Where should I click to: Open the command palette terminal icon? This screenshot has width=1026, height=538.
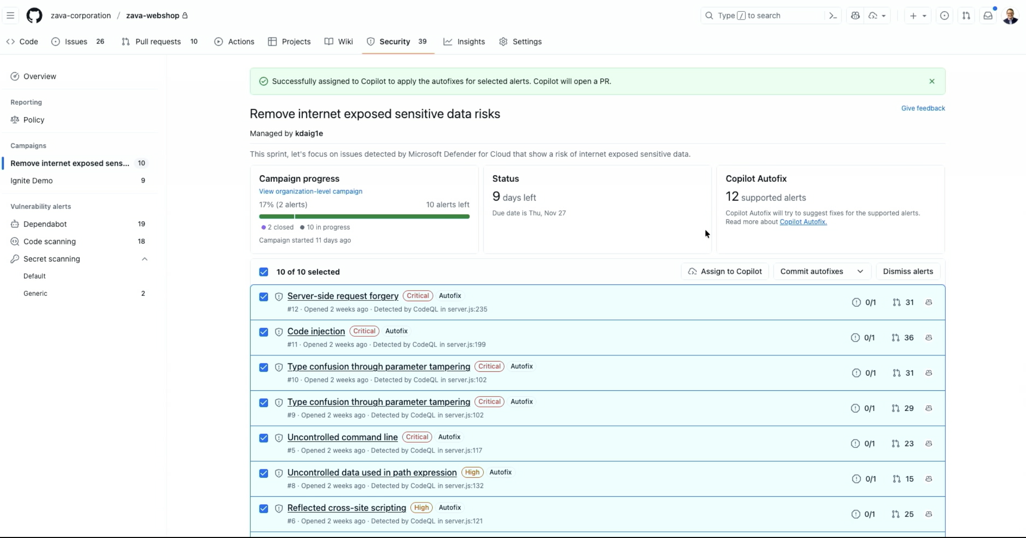tap(832, 16)
